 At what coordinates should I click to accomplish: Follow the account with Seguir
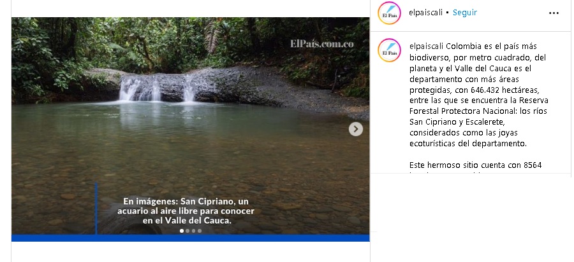coord(464,13)
